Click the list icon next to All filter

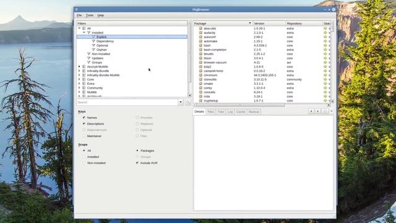pos(84,28)
